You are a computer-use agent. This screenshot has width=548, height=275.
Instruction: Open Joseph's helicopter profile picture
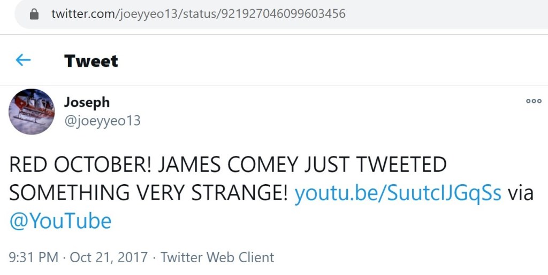(x=32, y=112)
